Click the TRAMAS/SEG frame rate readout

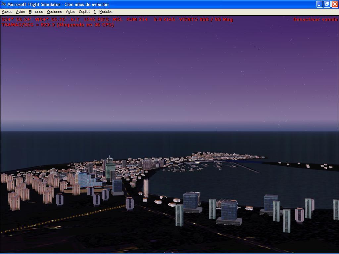(x=58, y=24)
